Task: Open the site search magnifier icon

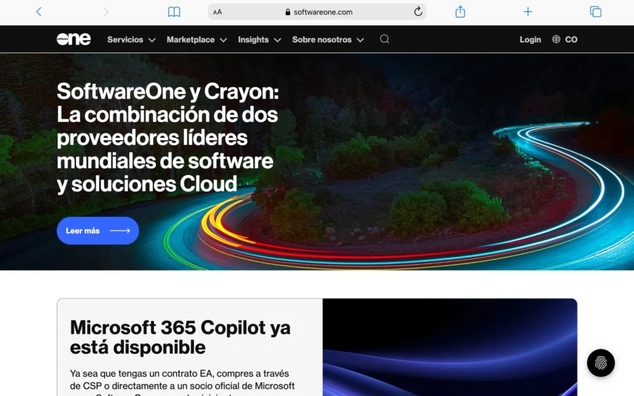Action: click(384, 39)
